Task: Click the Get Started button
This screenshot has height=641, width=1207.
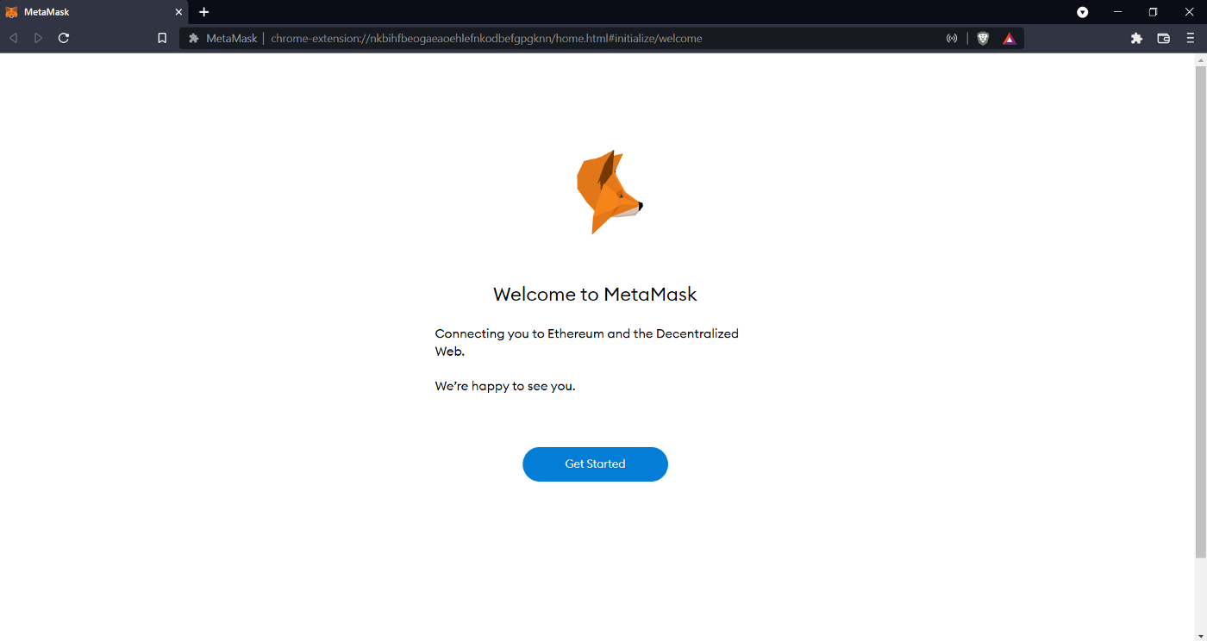Action: [595, 464]
